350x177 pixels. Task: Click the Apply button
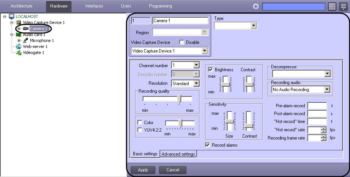143,170
